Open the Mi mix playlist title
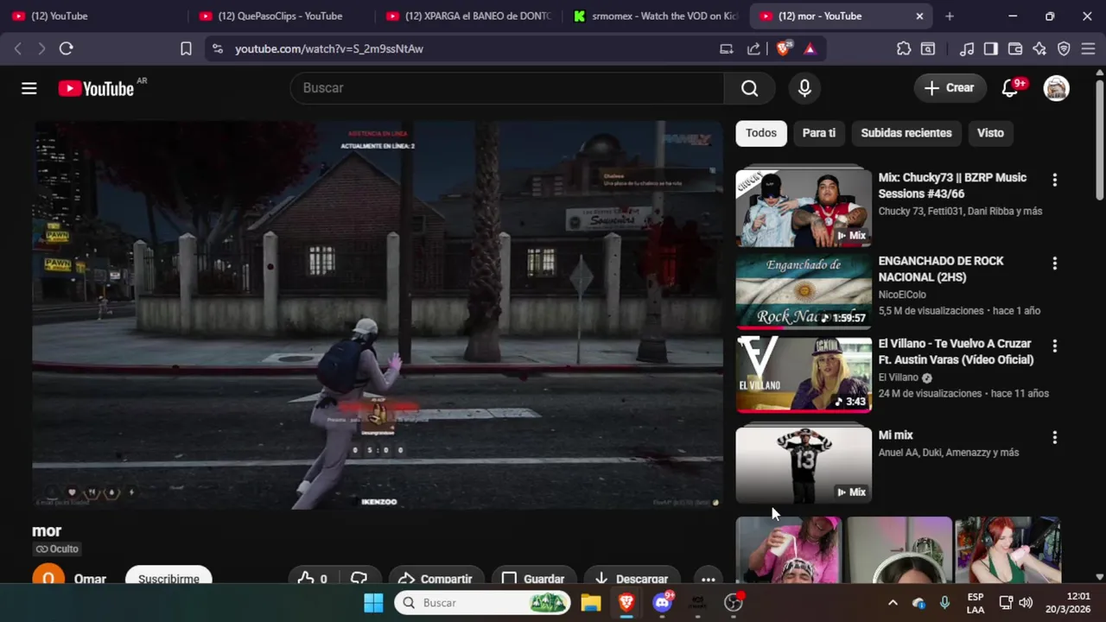Image resolution: width=1106 pixels, height=622 pixels. (x=896, y=435)
